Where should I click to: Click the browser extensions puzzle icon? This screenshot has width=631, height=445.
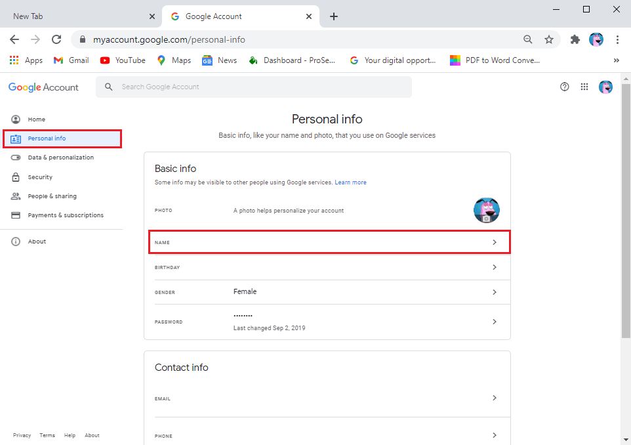point(575,39)
